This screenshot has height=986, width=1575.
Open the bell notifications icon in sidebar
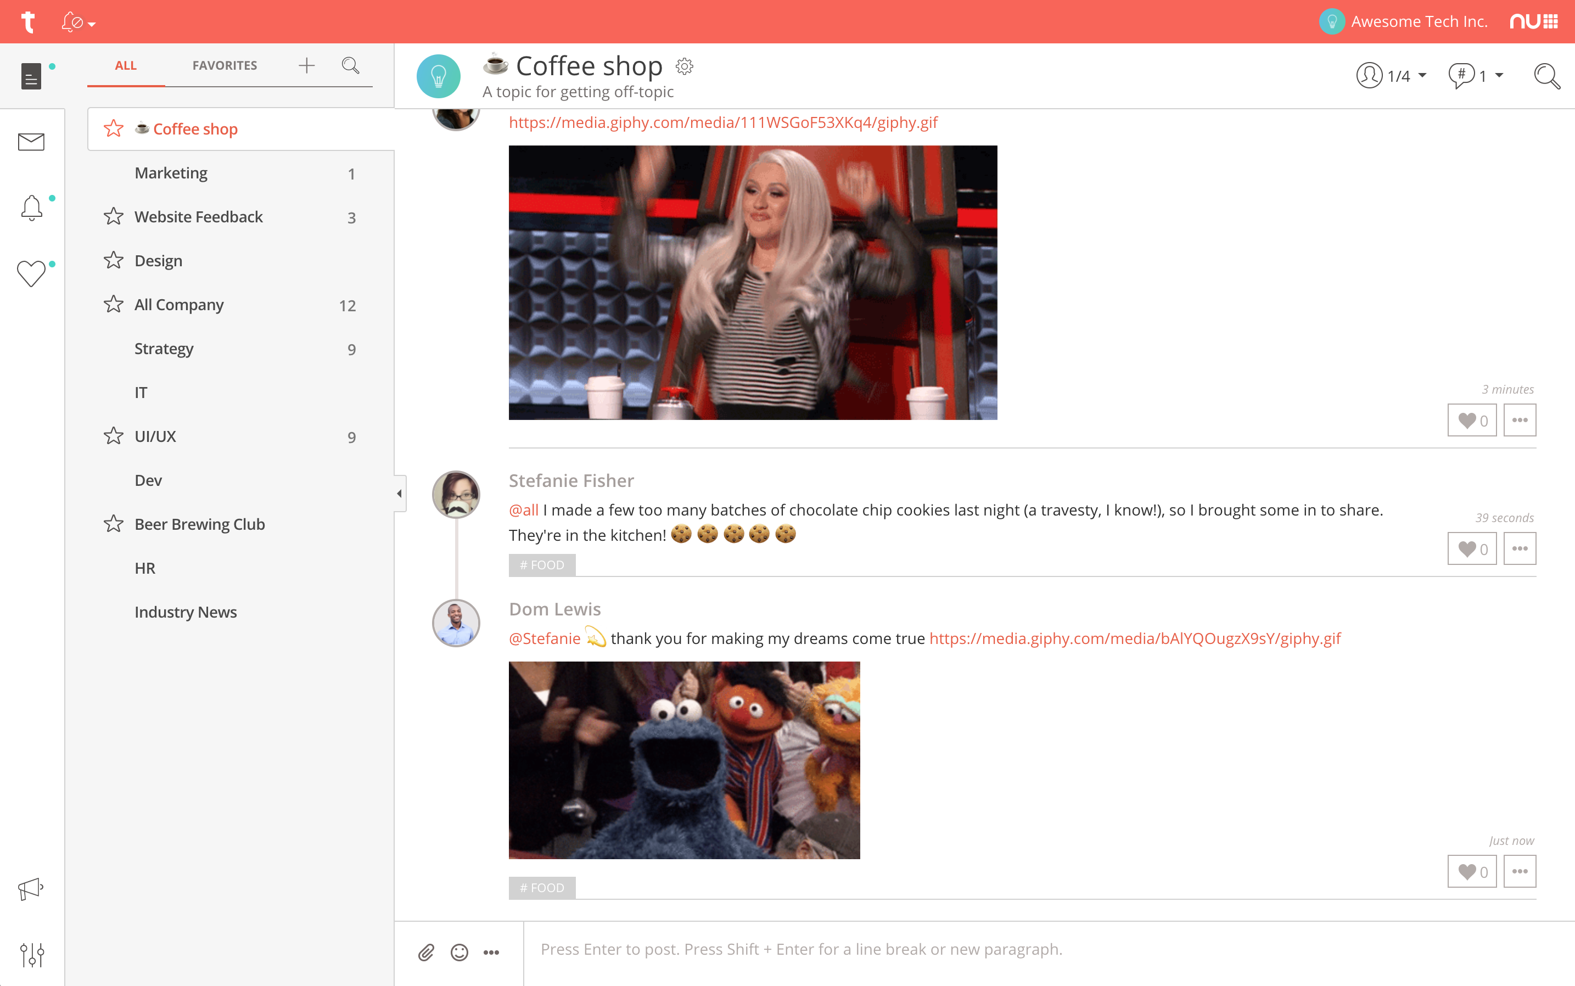(31, 208)
